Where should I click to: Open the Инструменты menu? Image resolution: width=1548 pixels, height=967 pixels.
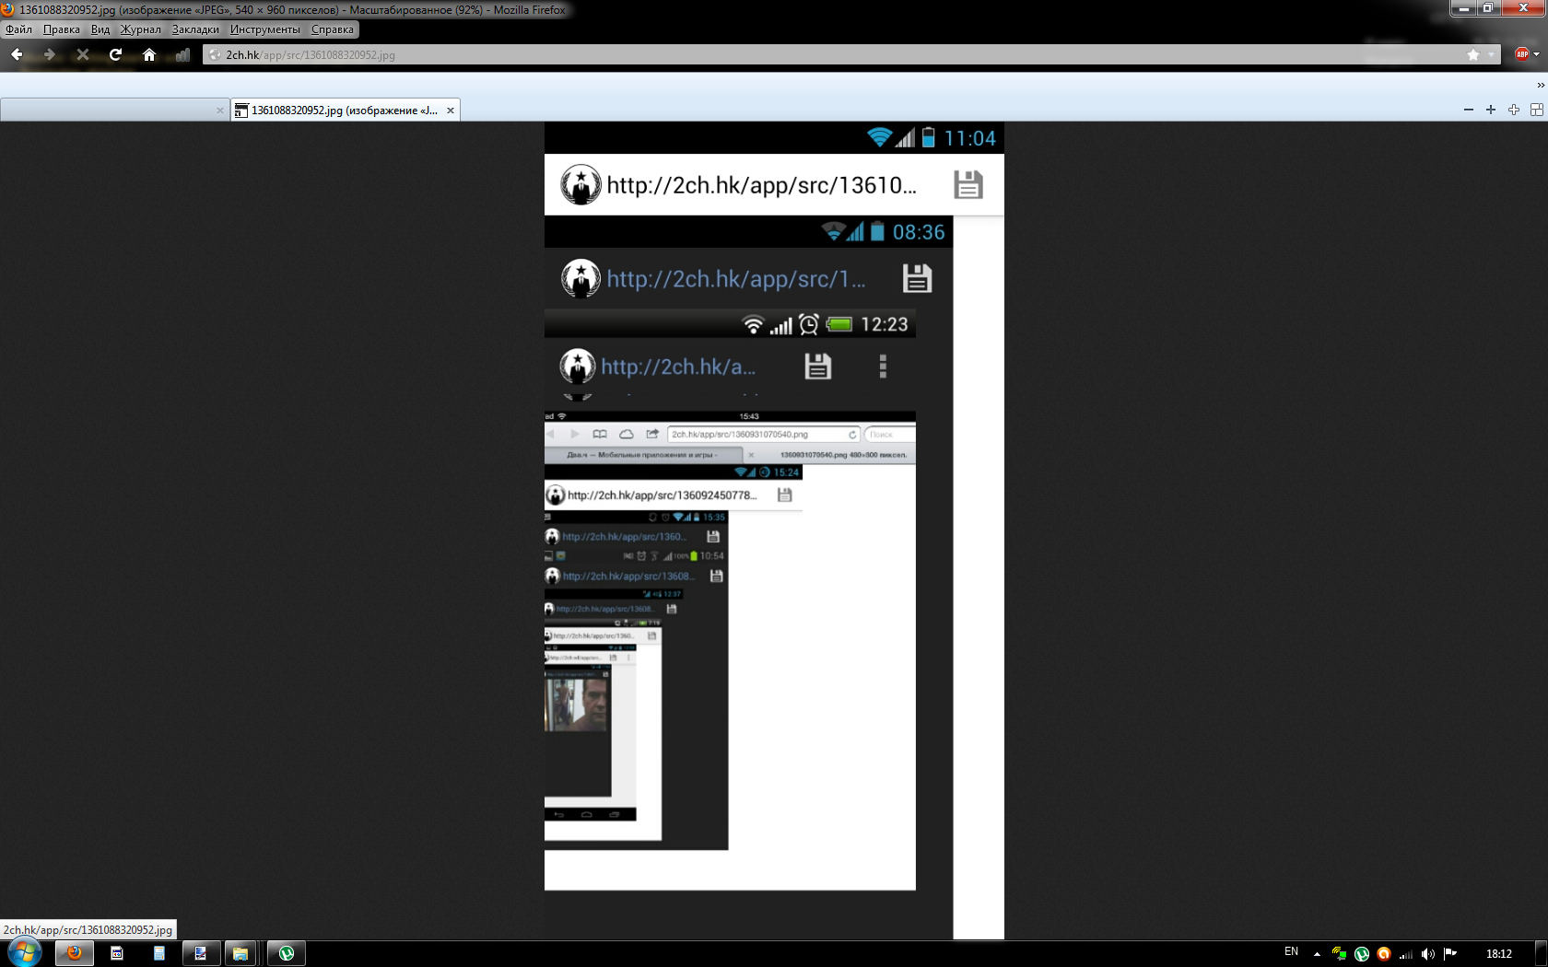[x=265, y=29]
